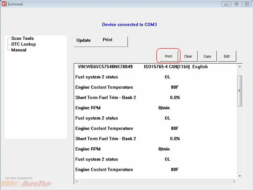This screenshot has height=190, width=253.
Task: Click the konnwei app icon in title bar
Action: point(4,4)
